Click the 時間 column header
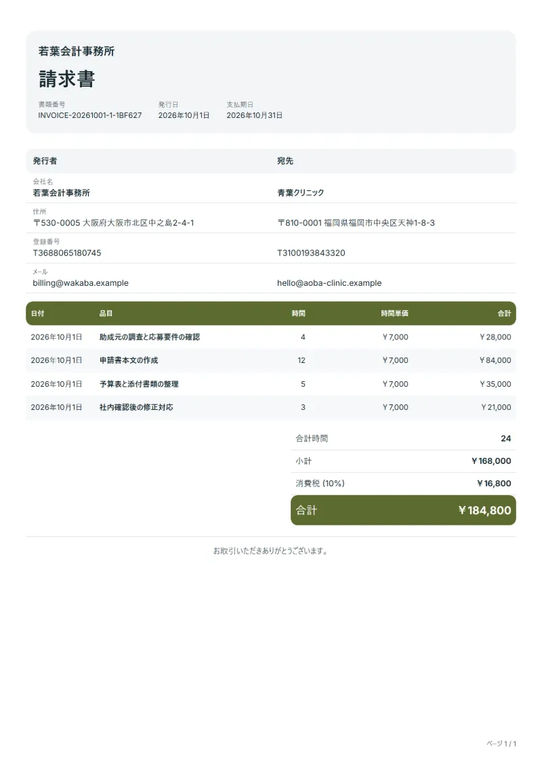542x766 pixels. coord(299,314)
